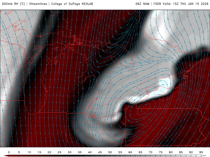Viewport: 210px width, 157px height.
Task: Select the "06Z NAM" model run label
Action: click(x=142, y=4)
